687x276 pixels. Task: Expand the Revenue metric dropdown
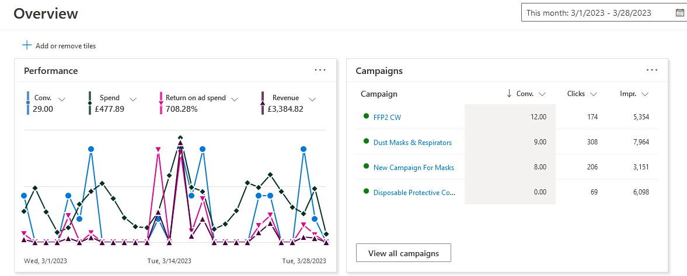point(312,100)
